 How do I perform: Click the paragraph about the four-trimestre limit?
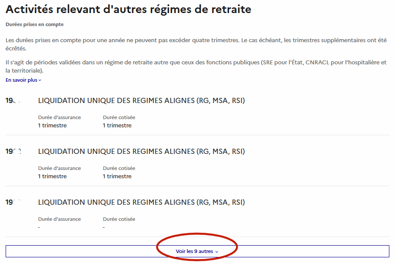click(x=196, y=44)
